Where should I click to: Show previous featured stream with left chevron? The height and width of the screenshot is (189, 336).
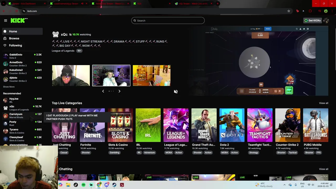103,91
